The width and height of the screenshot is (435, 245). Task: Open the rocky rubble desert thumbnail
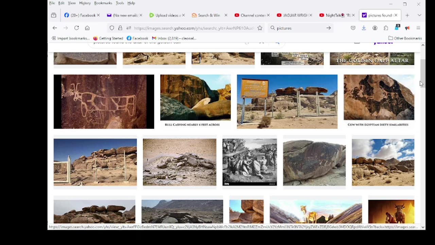[x=179, y=162]
